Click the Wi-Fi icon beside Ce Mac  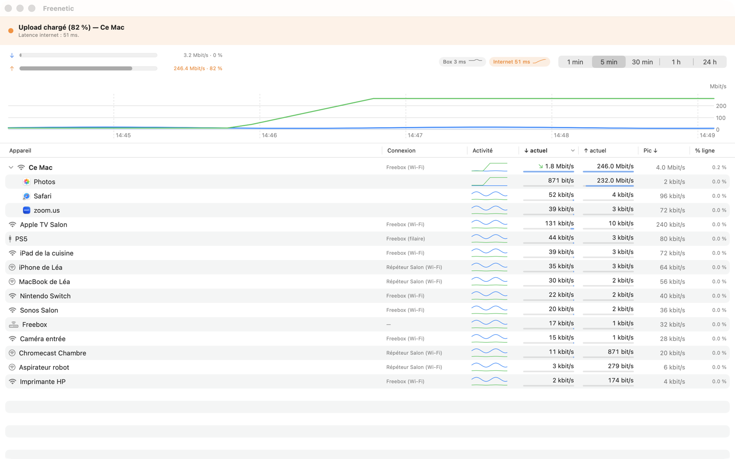pos(21,168)
